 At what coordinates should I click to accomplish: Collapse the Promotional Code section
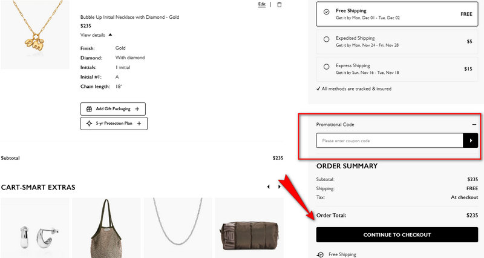point(474,124)
